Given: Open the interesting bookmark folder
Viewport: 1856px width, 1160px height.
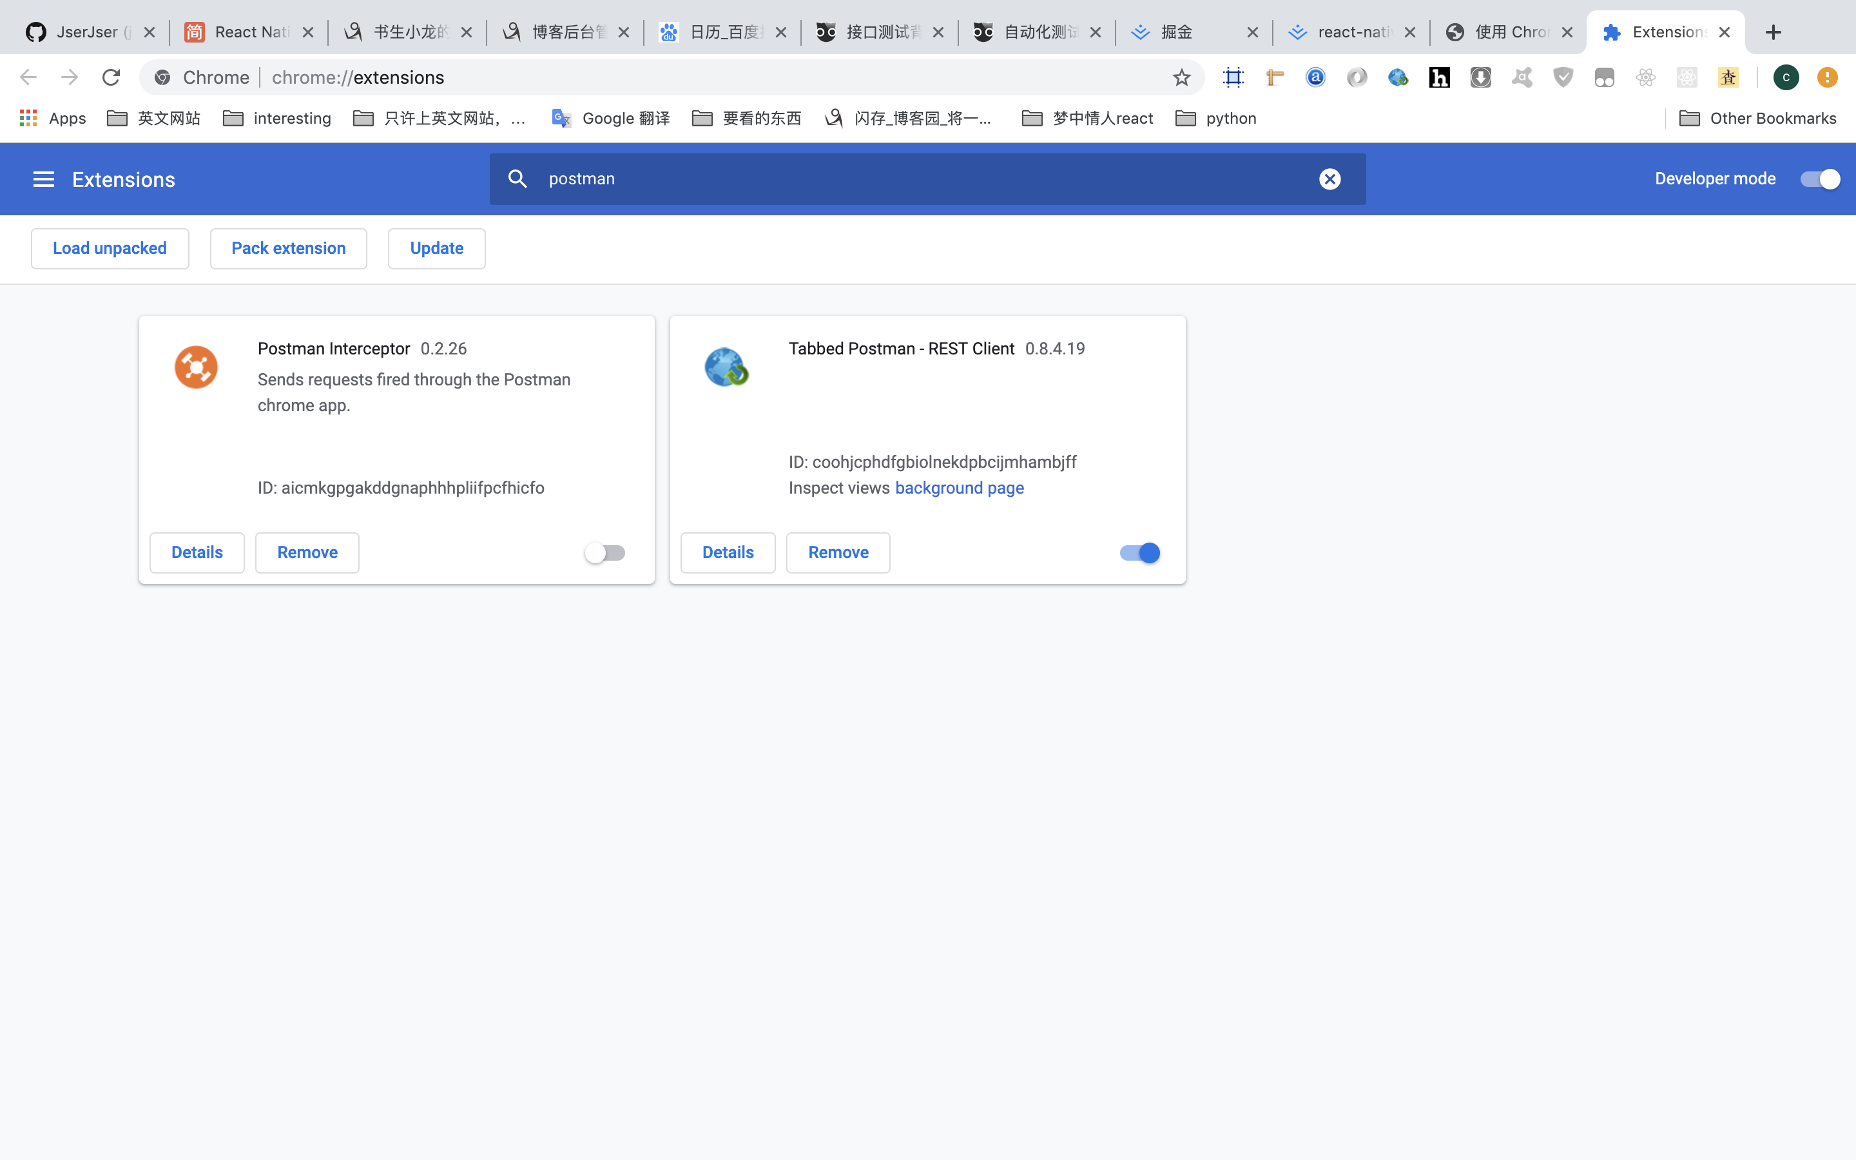Looking at the screenshot, I should (277, 118).
